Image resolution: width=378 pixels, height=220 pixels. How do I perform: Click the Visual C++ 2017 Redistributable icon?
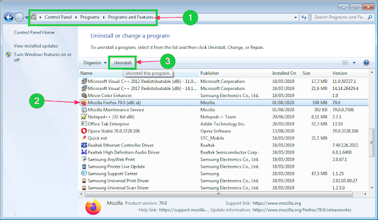[84, 88]
